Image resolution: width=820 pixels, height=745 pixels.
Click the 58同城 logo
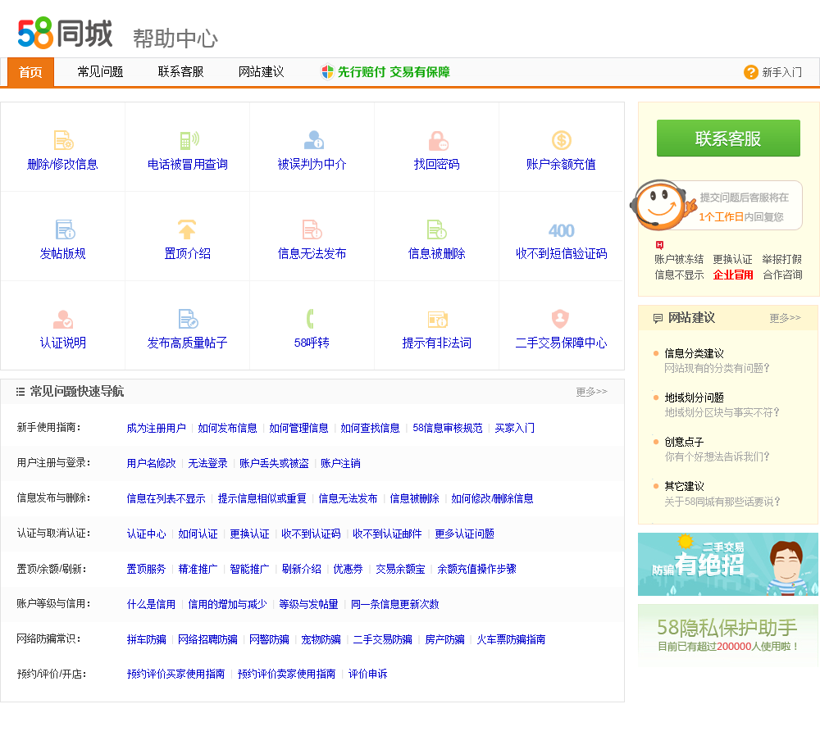[x=65, y=34]
